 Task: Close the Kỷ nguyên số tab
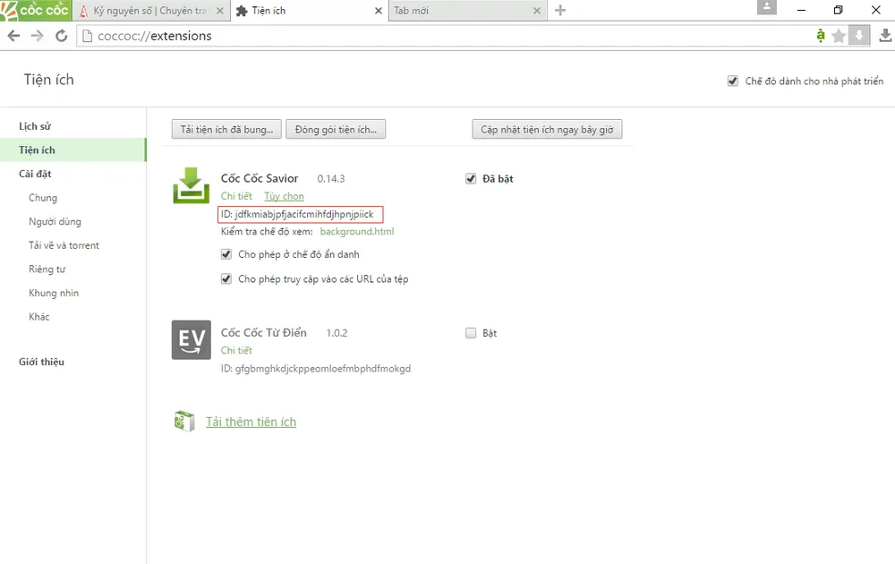(x=220, y=11)
